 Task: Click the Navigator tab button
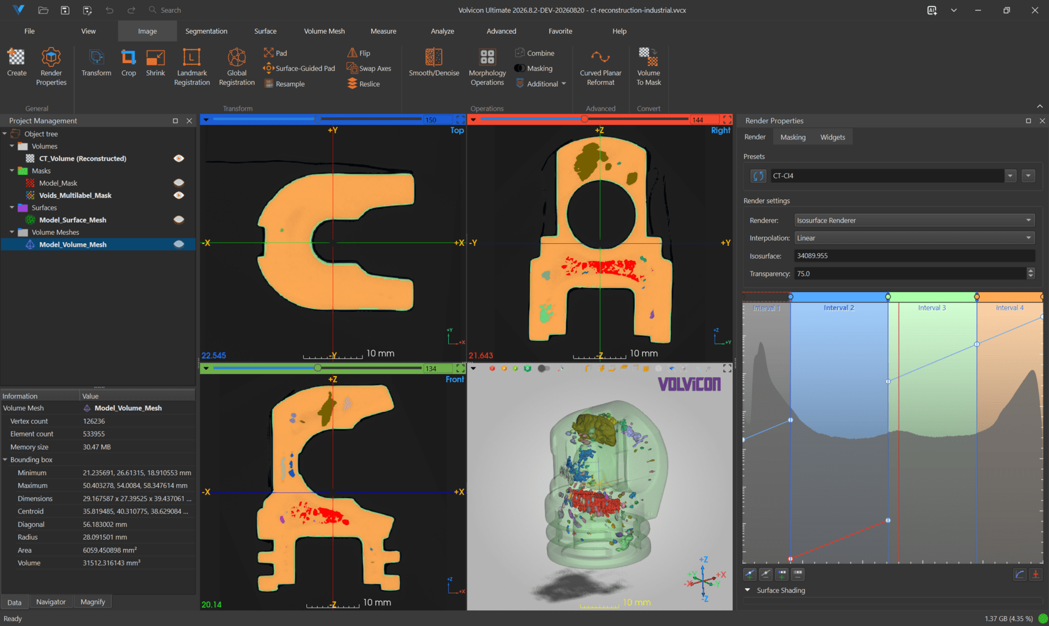[51, 602]
